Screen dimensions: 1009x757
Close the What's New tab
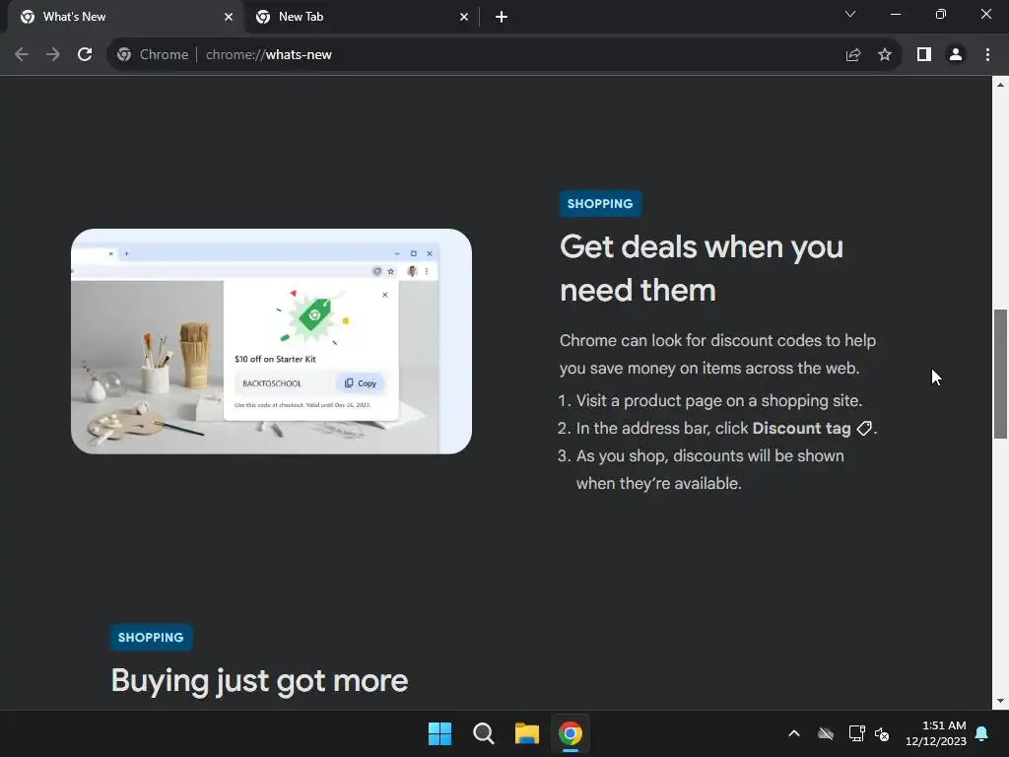pos(229,17)
